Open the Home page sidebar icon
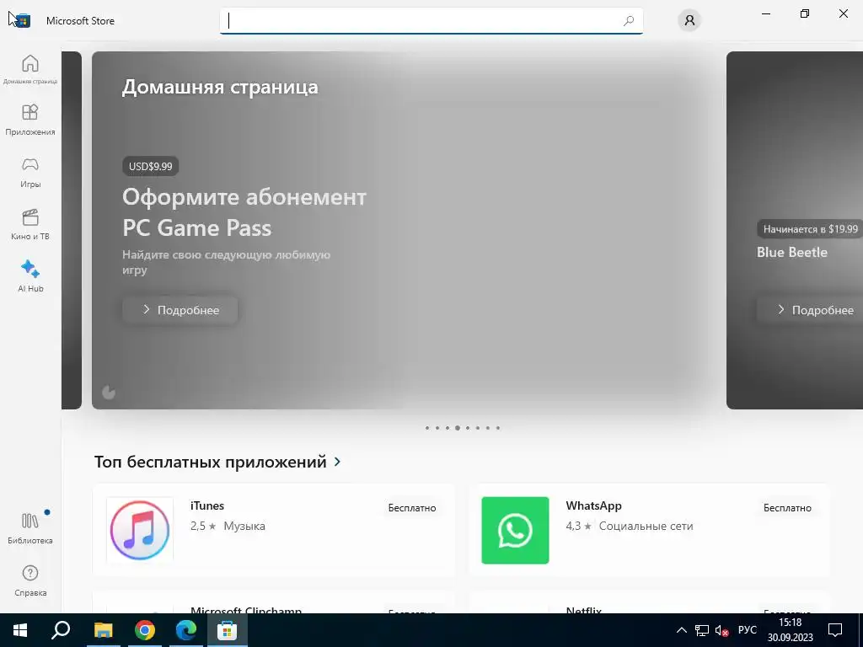The image size is (863, 647). (30, 64)
